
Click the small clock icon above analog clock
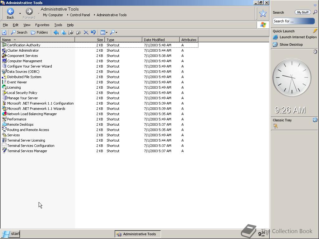point(315,52)
